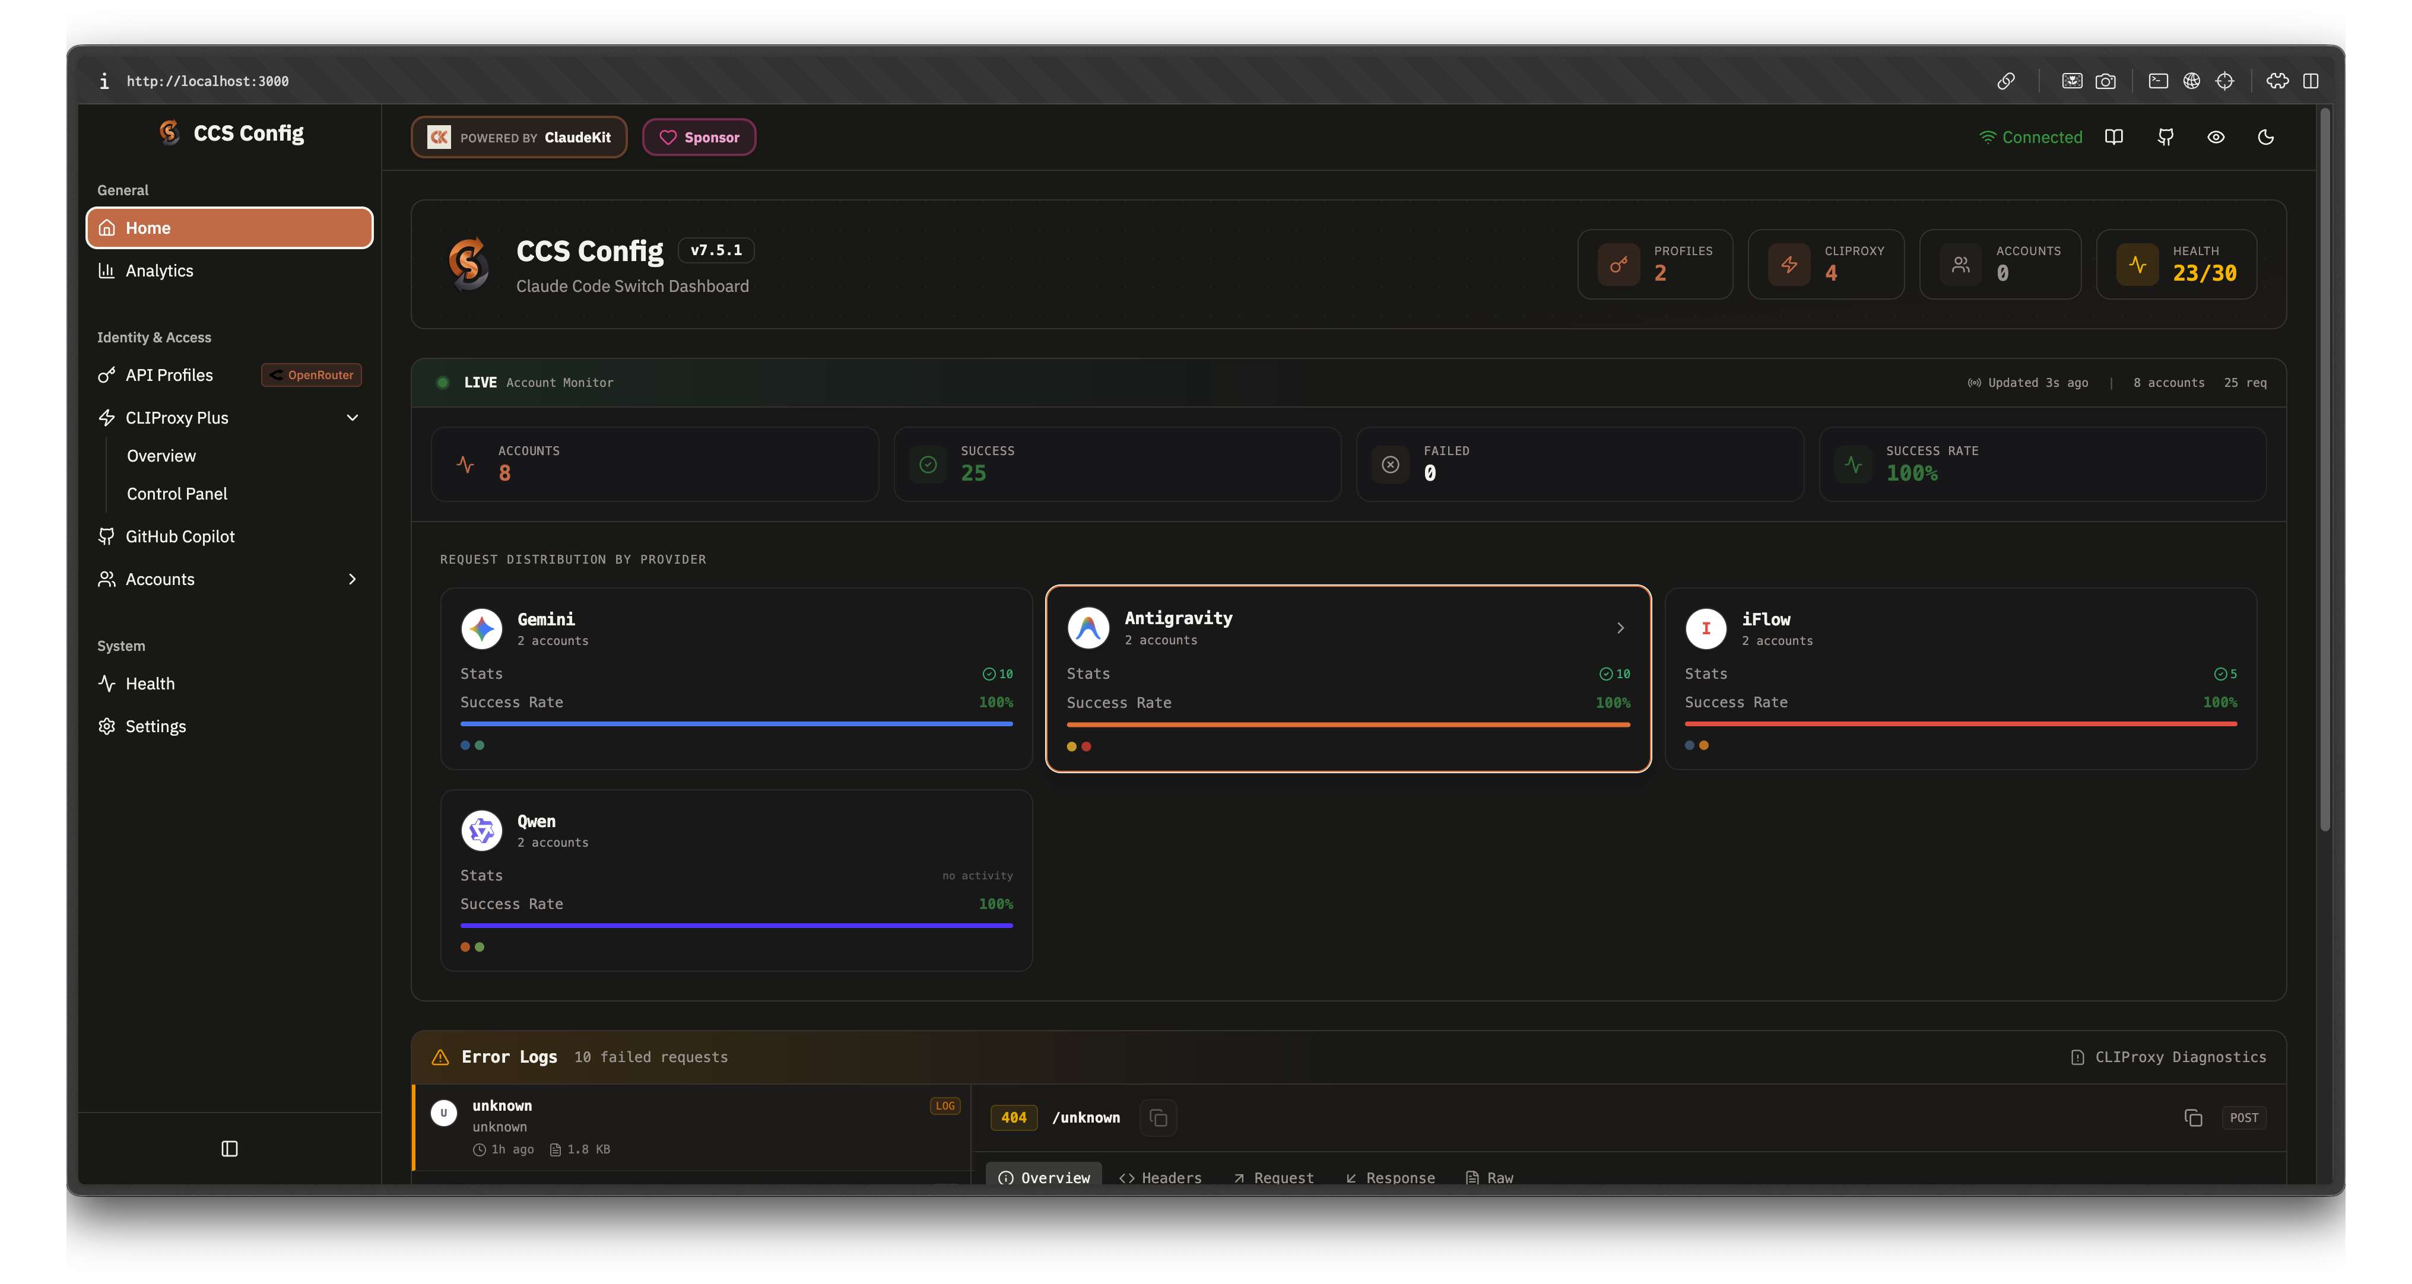Screen dimensions: 2412x1284
Task: Switch to the Headers tab
Action: coord(1160,1177)
